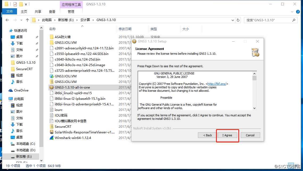303x171 pixels.
Task: Sort by 类型 column header
Action: coord(153,29)
